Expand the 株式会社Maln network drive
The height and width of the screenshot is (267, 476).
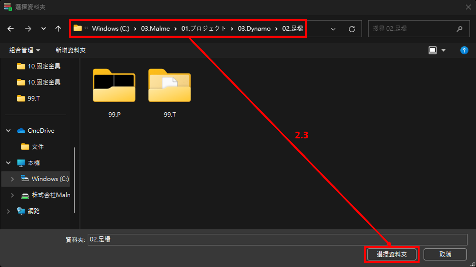[13, 195]
